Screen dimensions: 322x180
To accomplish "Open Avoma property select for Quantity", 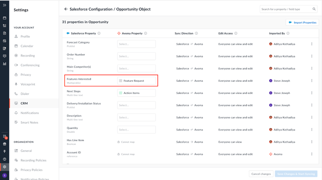I will coord(136,130).
